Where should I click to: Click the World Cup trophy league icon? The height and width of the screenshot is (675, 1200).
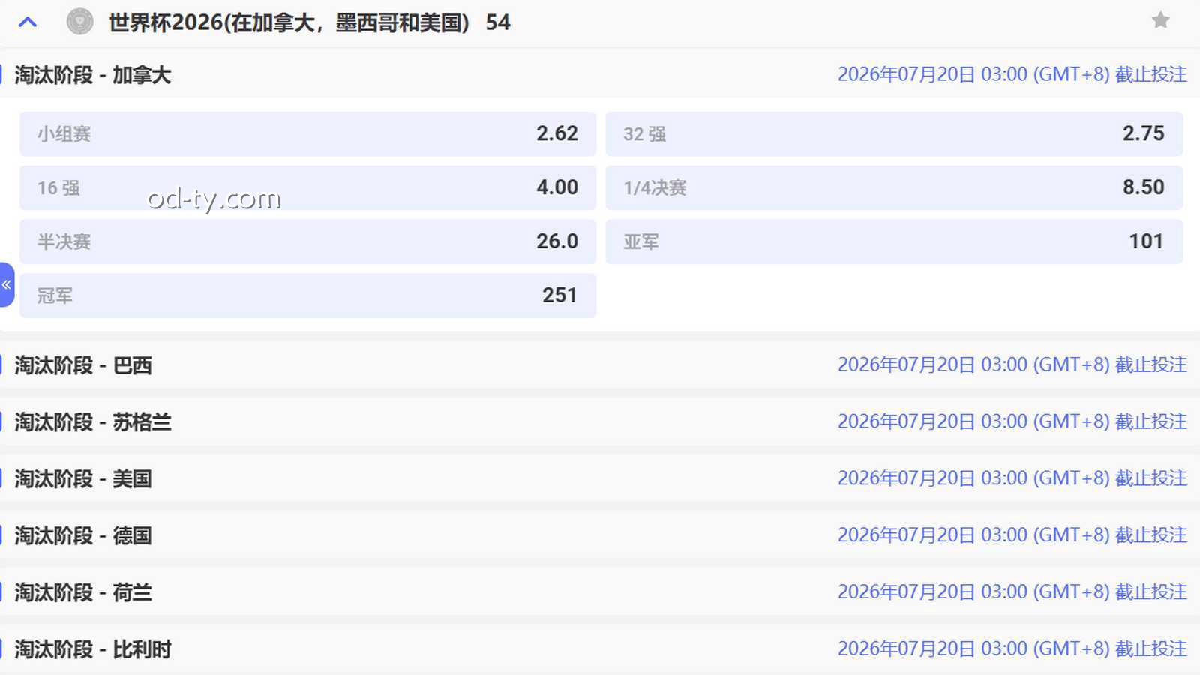click(x=79, y=22)
